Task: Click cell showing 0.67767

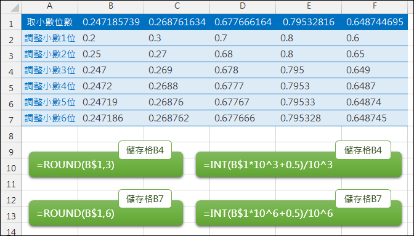Action: pos(243,102)
